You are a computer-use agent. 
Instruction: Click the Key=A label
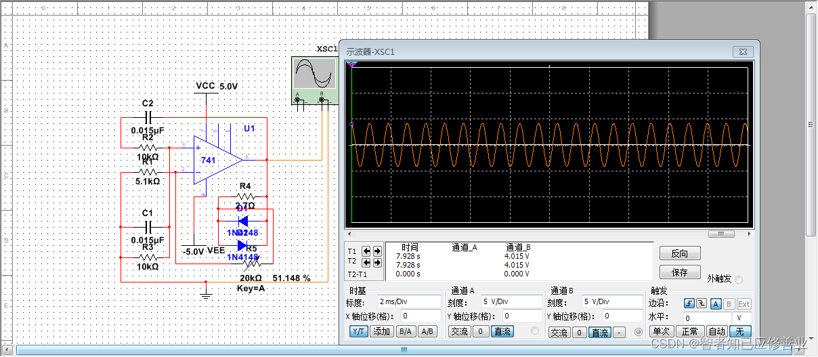(251, 289)
